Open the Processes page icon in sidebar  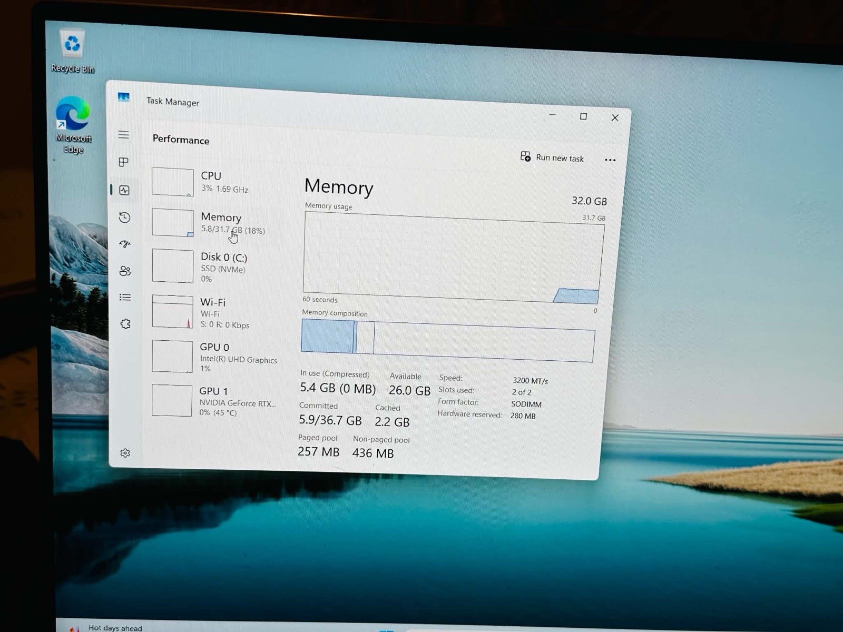tap(124, 162)
